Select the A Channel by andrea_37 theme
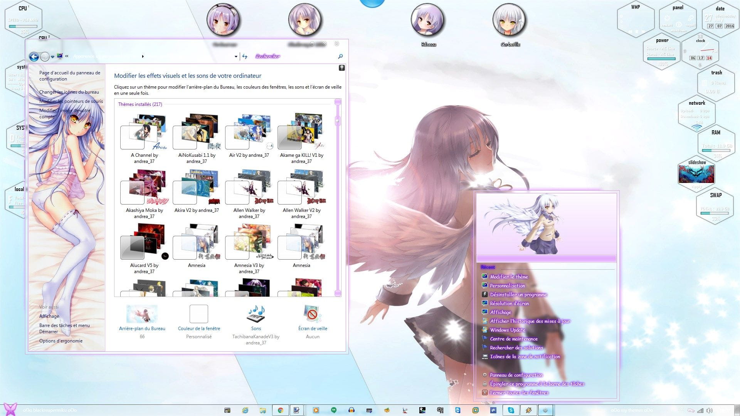This screenshot has width=740, height=416. tap(144, 139)
